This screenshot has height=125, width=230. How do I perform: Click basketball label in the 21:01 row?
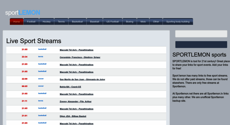[42, 115]
